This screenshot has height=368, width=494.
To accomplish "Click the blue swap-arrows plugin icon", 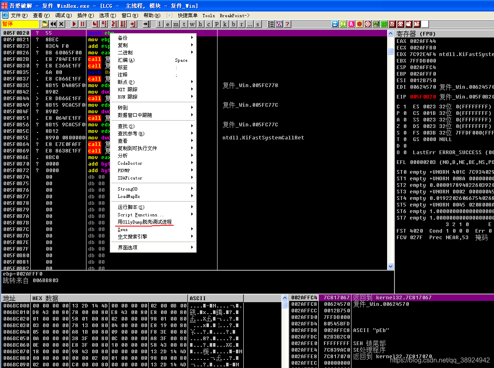I will pos(335,24).
